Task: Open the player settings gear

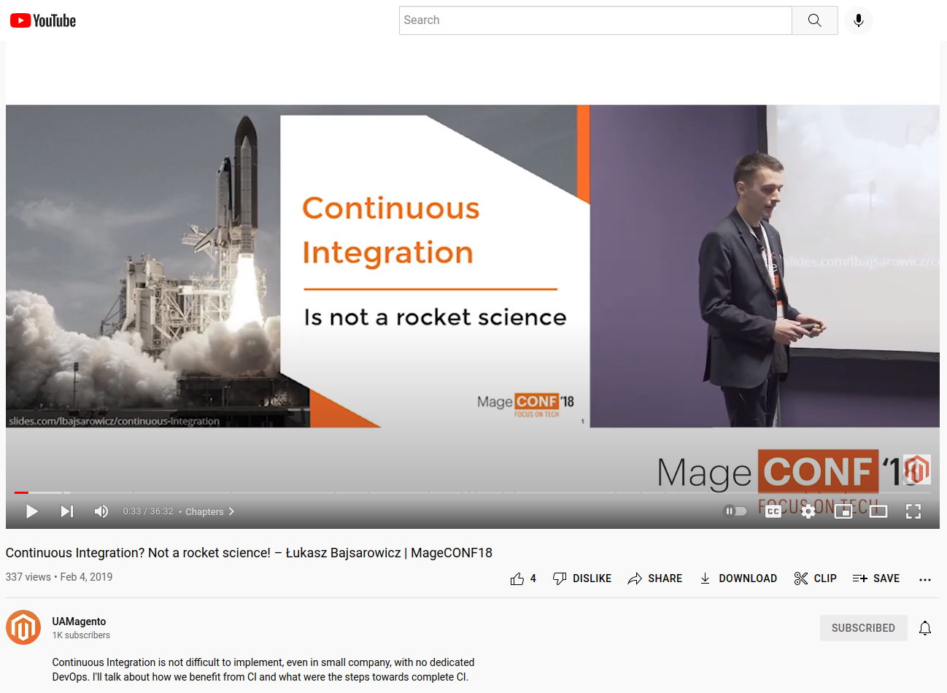Action: point(808,511)
